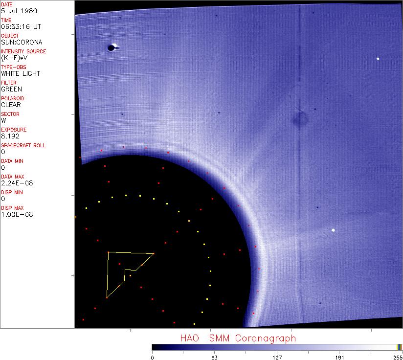The width and height of the screenshot is (403, 360).
Task: Click the GREEN filter value
Action: pos(12,89)
